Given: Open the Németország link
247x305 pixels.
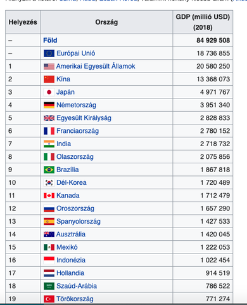Looking at the screenshot, I should tap(76, 105).
